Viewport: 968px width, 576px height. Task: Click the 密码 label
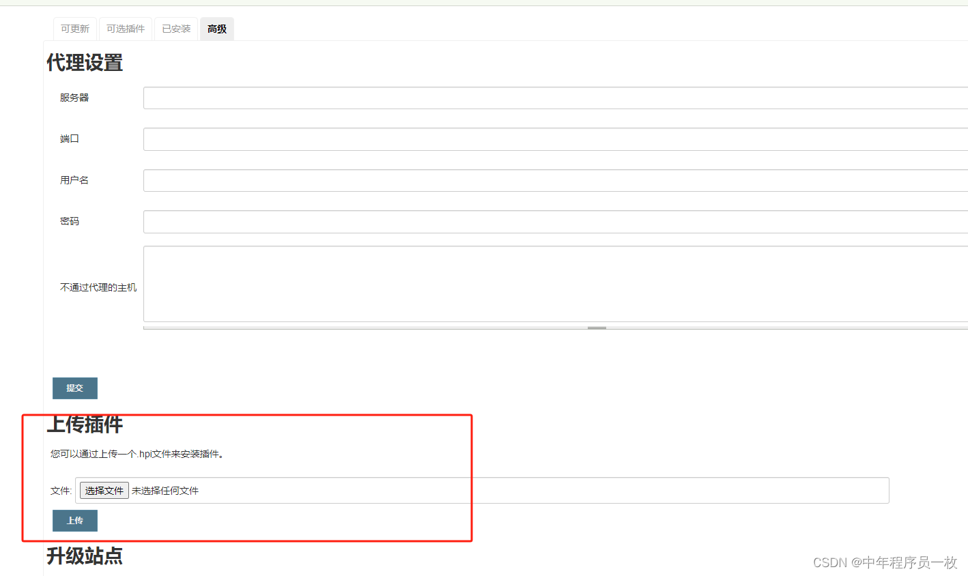(x=70, y=221)
